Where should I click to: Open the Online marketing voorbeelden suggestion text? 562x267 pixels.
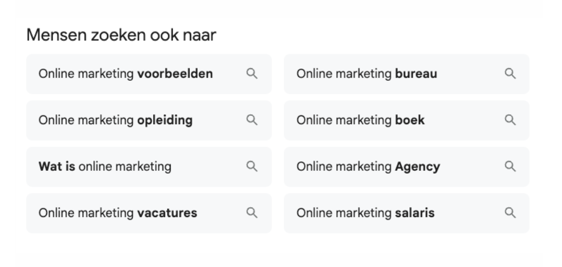click(126, 74)
